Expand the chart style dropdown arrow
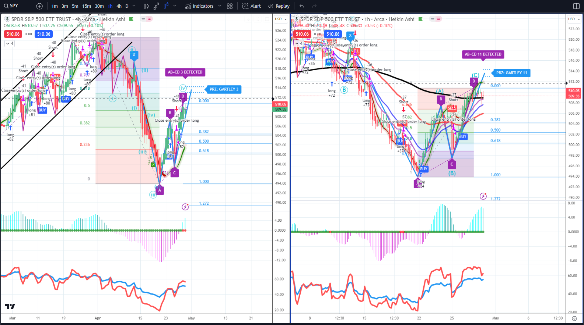 [175, 6]
